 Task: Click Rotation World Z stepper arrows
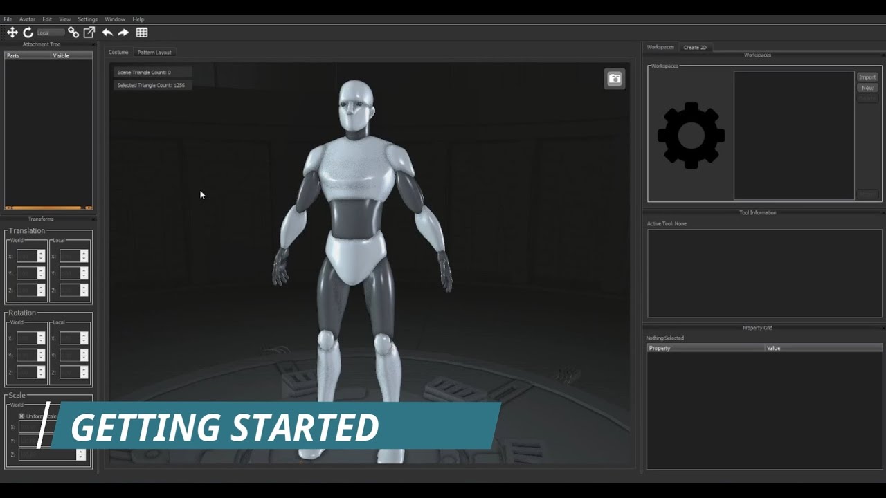(41, 373)
